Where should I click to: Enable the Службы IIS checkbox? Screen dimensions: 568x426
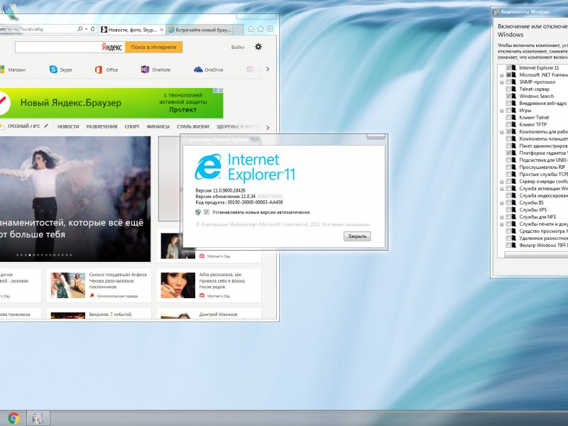pyautogui.click(x=508, y=203)
